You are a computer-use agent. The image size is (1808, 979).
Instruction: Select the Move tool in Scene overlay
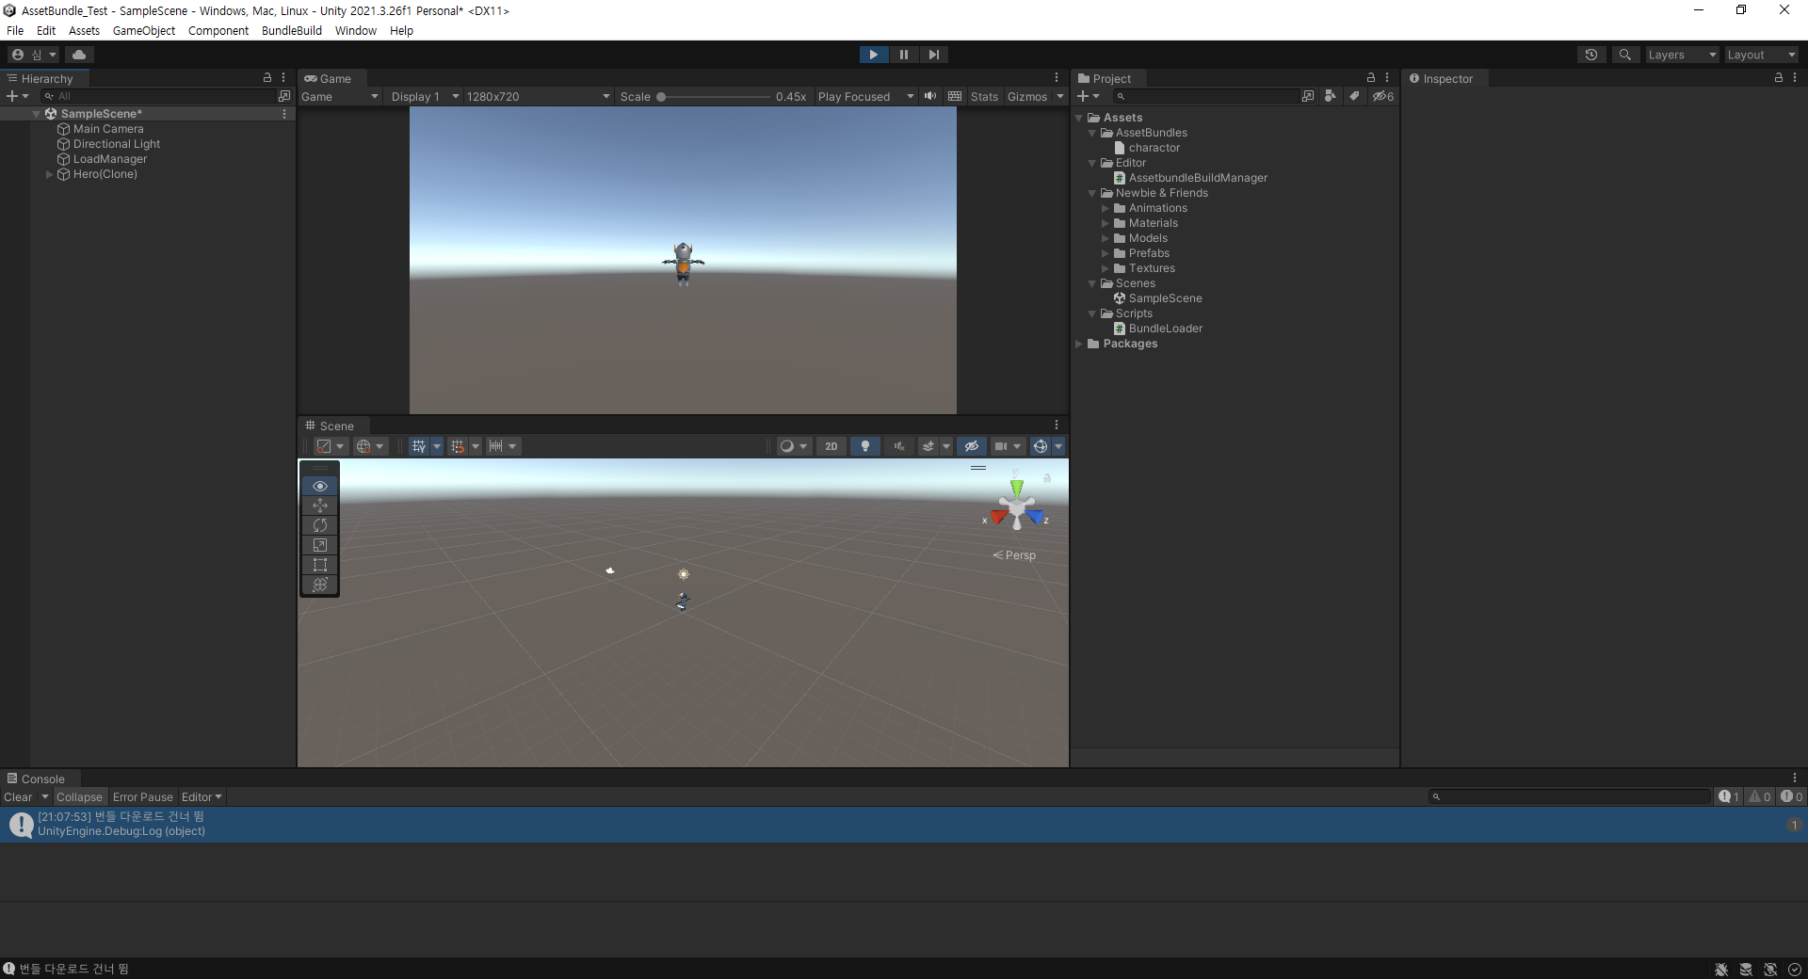pyautogui.click(x=320, y=506)
